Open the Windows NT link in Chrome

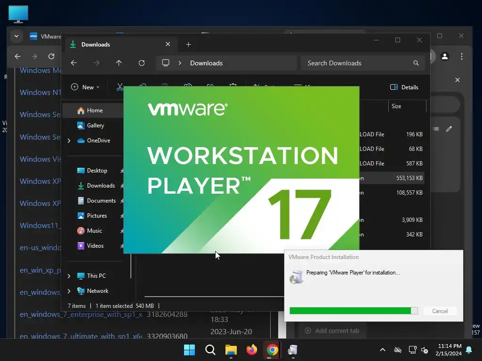40,93
